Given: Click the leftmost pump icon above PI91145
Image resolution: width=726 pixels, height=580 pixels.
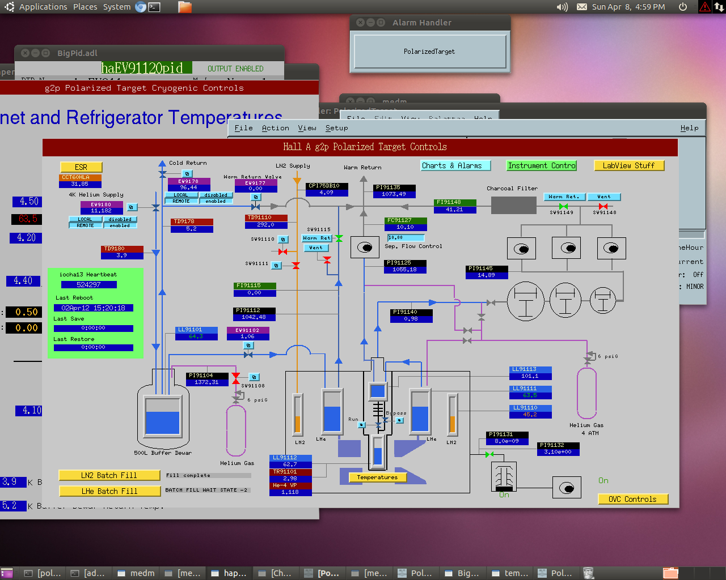Looking at the screenshot, I should [521, 248].
